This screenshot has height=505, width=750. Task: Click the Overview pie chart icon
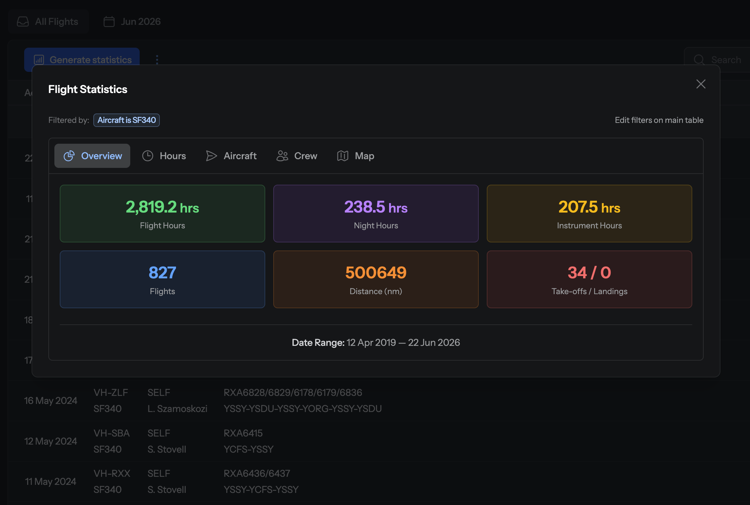pyautogui.click(x=69, y=156)
